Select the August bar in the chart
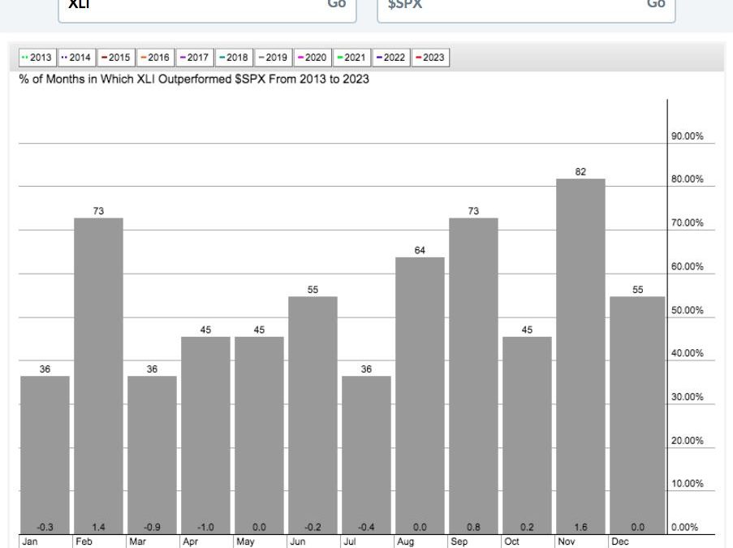This screenshot has height=548, width=733. click(x=420, y=395)
